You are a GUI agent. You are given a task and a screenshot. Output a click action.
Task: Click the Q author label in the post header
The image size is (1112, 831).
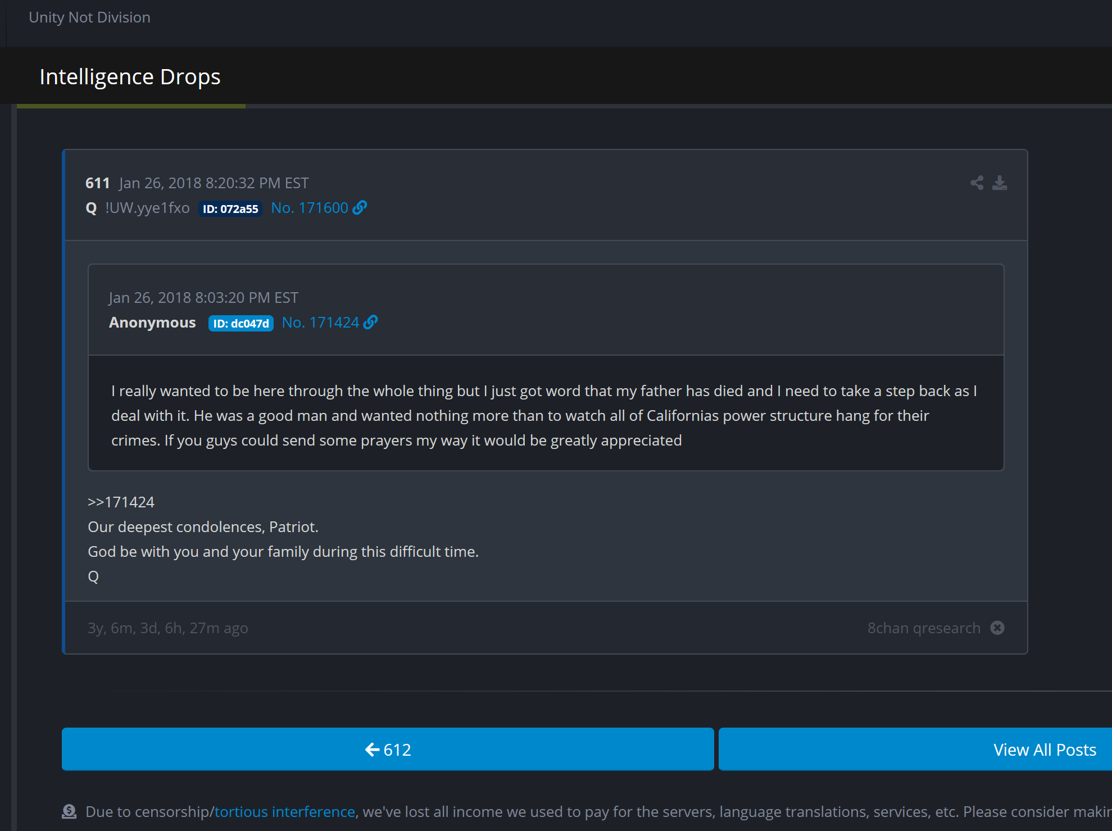click(91, 208)
